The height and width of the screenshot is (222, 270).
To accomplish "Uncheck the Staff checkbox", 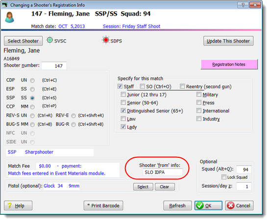I will 120,86.
